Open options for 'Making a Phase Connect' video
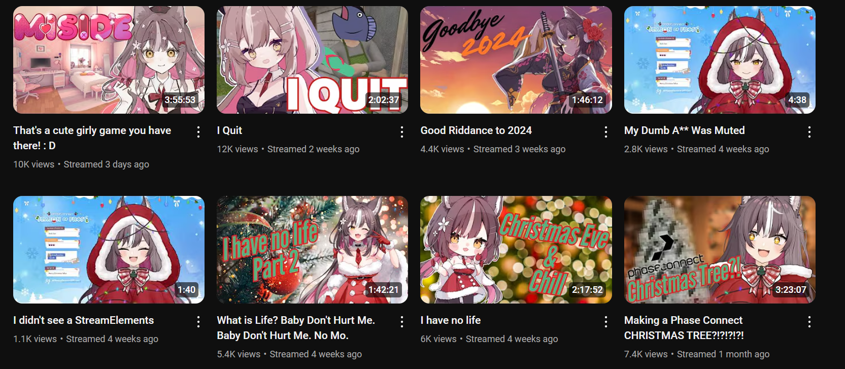The width and height of the screenshot is (845, 369). coord(809,321)
